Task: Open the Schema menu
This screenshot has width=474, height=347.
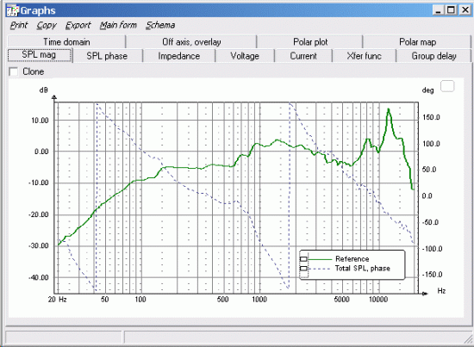Action: [160, 25]
